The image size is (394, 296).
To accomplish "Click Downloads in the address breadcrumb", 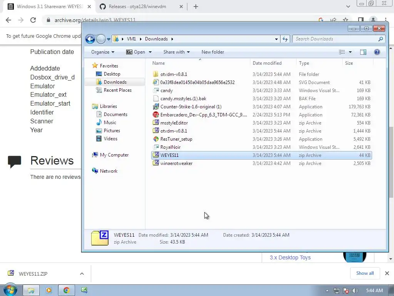I will coord(156,39).
